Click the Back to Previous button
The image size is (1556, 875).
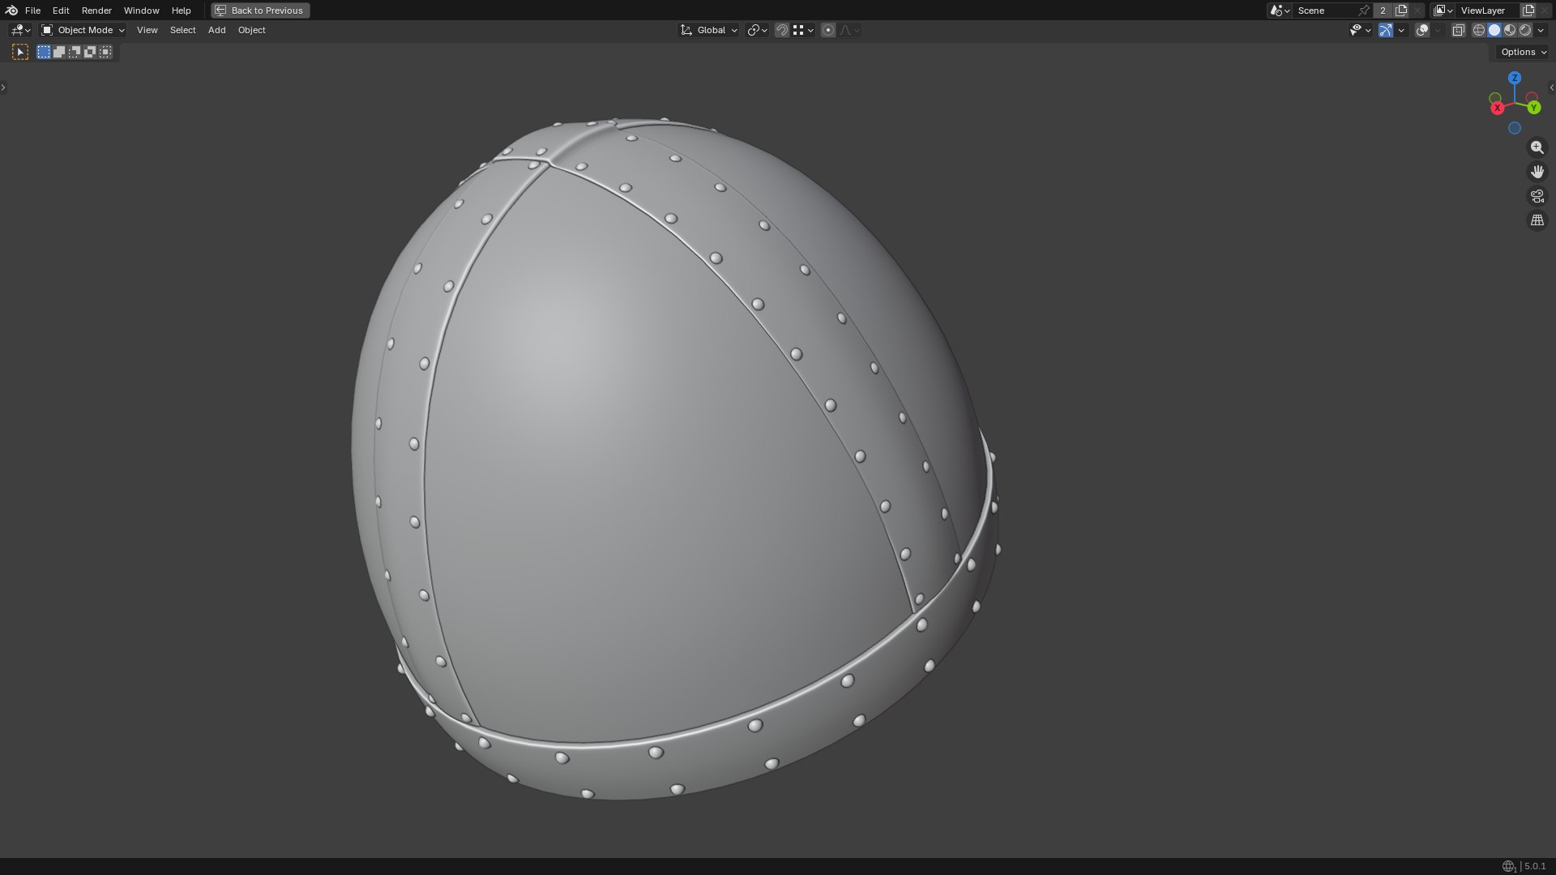click(x=260, y=11)
